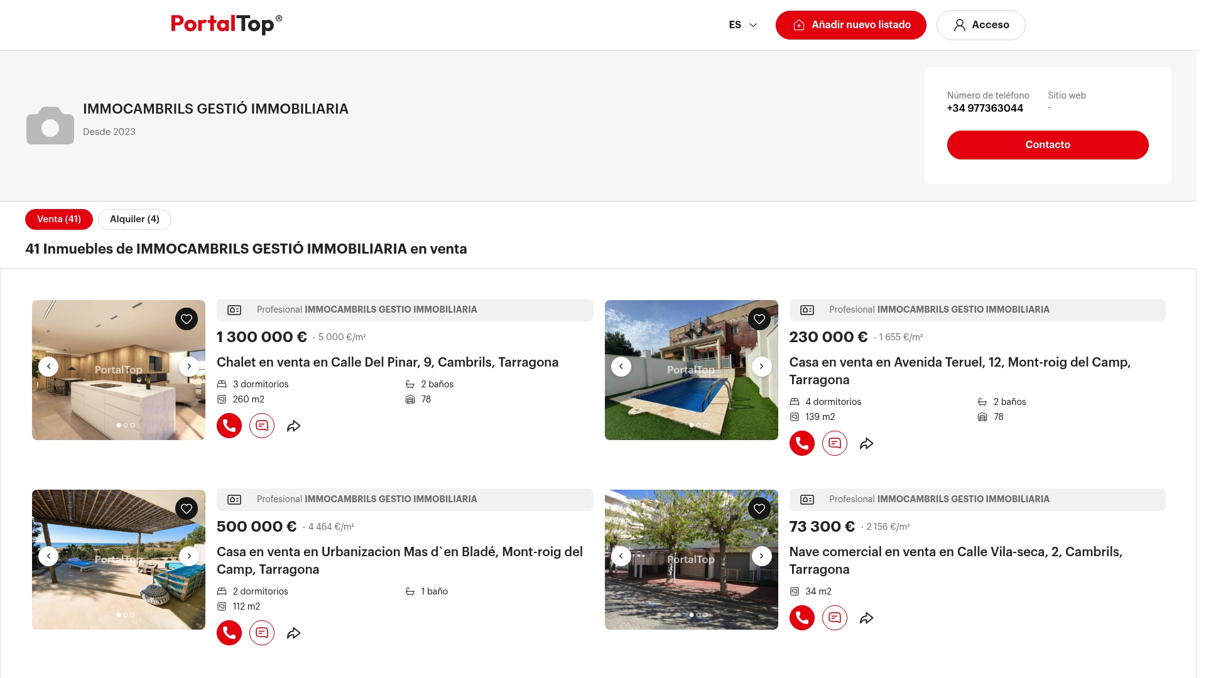This screenshot has height=678, width=1206.
Task: Open Casa en venta Mas d'en Bladé listing
Action: [400, 561]
